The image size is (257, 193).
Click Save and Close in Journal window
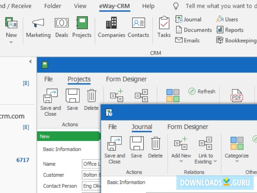pos(115,150)
